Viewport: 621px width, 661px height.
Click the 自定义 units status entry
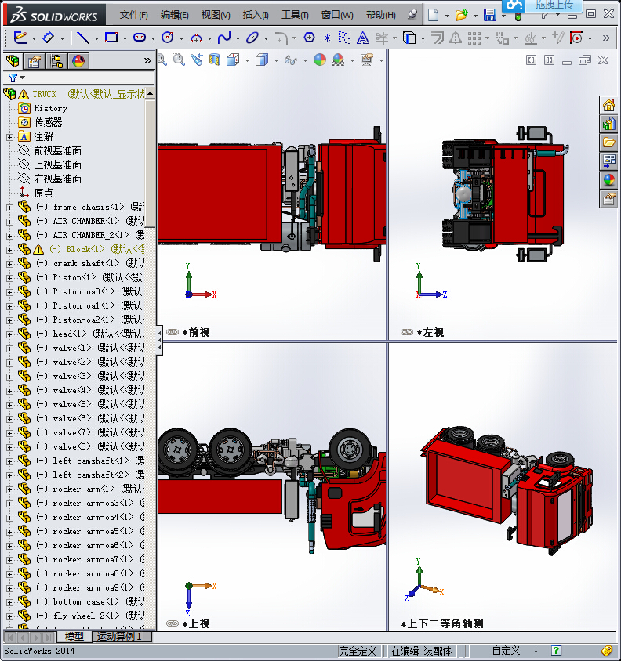(507, 651)
